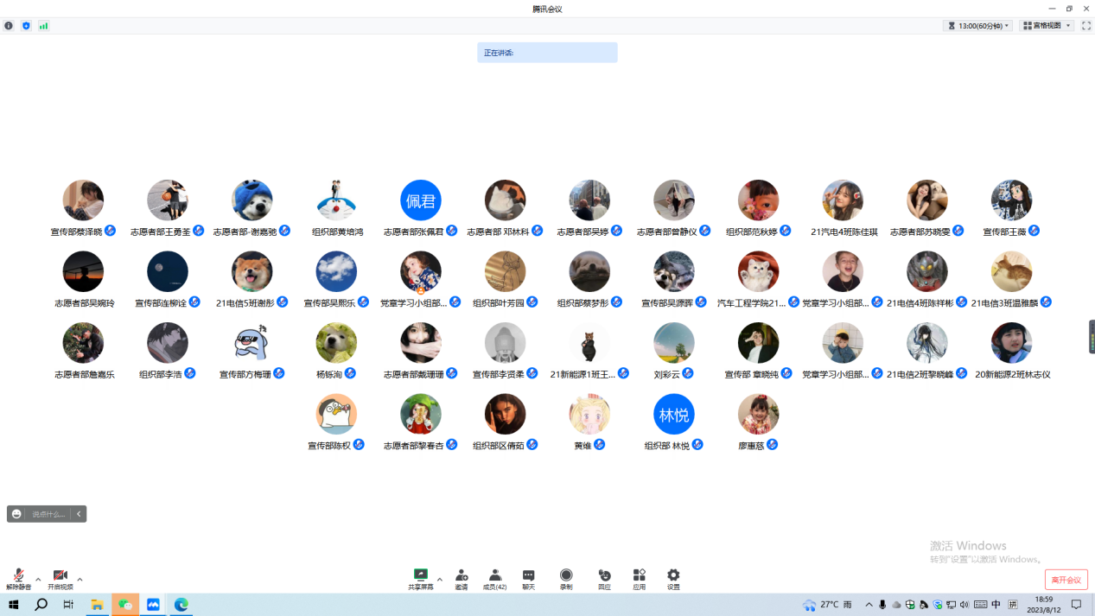
Task: Click the blue security shield icon
Action: [26, 26]
